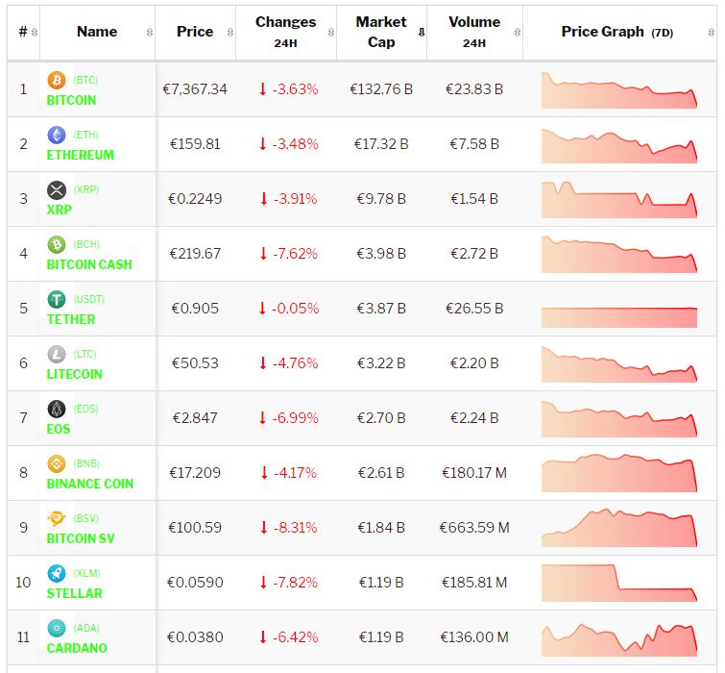This screenshot has height=673, width=725.
Task: Open the ETHEREUM name link
Action: coord(80,155)
